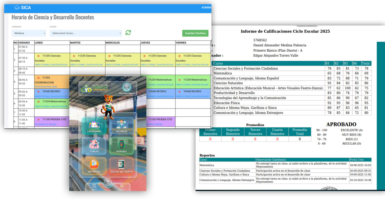Click teacher name under Friday's 10548 Recreo
385x202 pixels.
[193, 96]
